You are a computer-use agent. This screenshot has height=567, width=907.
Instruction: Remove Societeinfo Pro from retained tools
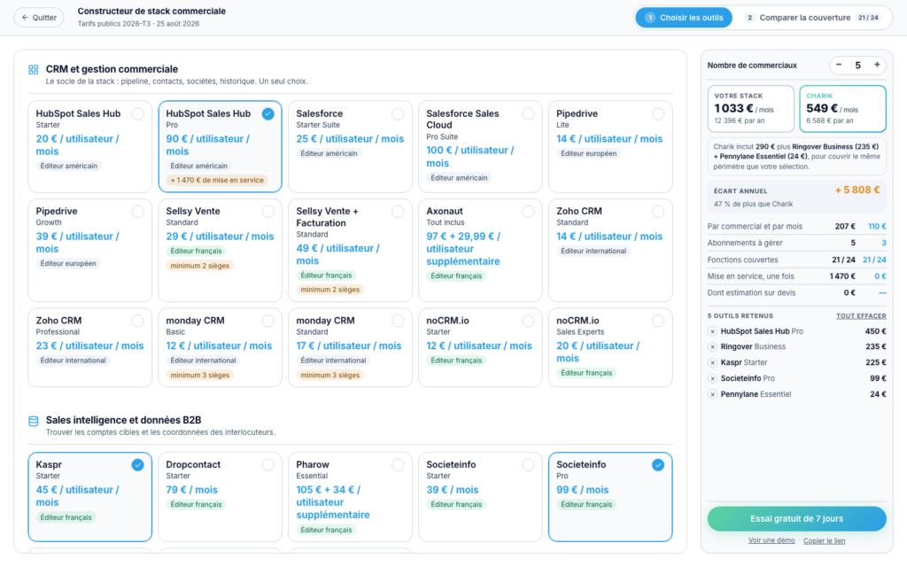click(713, 378)
